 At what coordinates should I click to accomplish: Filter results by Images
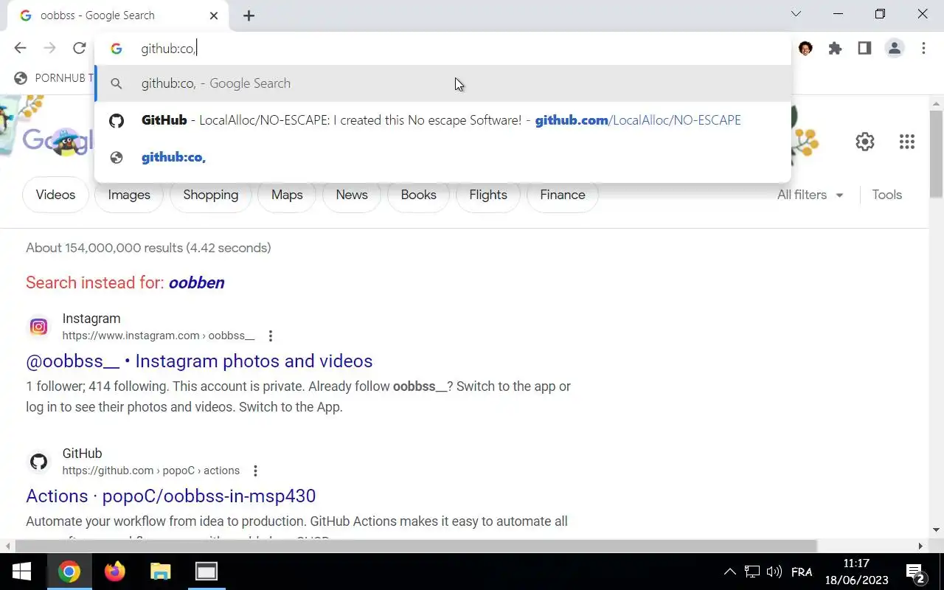coord(129,195)
